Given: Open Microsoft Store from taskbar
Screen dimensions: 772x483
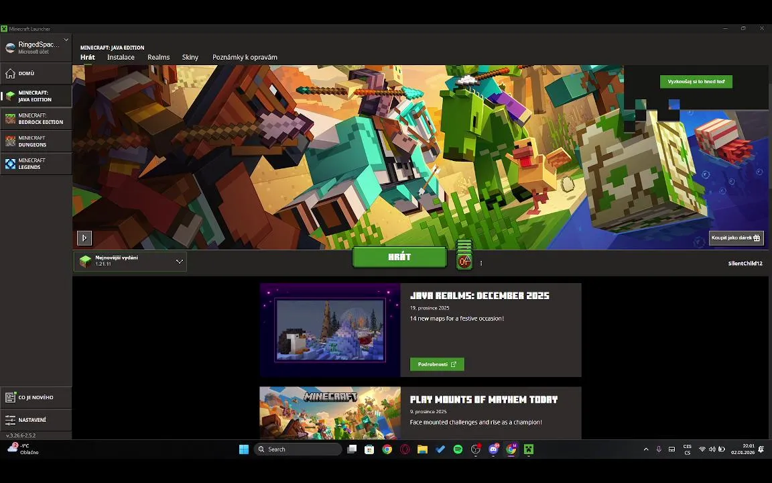Looking at the screenshot, I should 369,449.
